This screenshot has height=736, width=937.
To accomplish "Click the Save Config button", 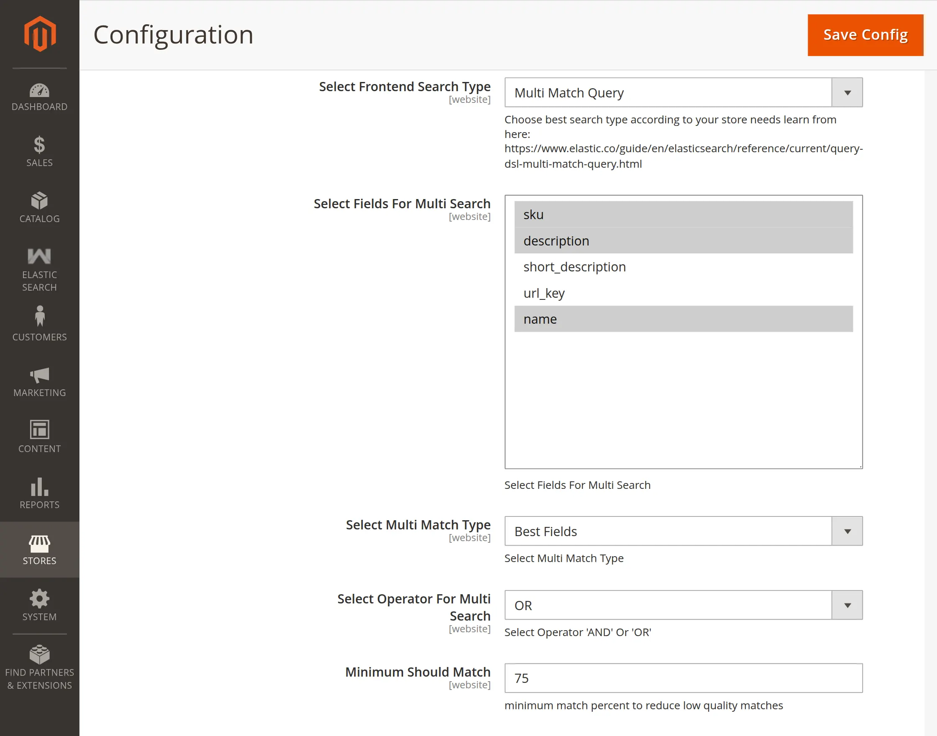I will (865, 35).
